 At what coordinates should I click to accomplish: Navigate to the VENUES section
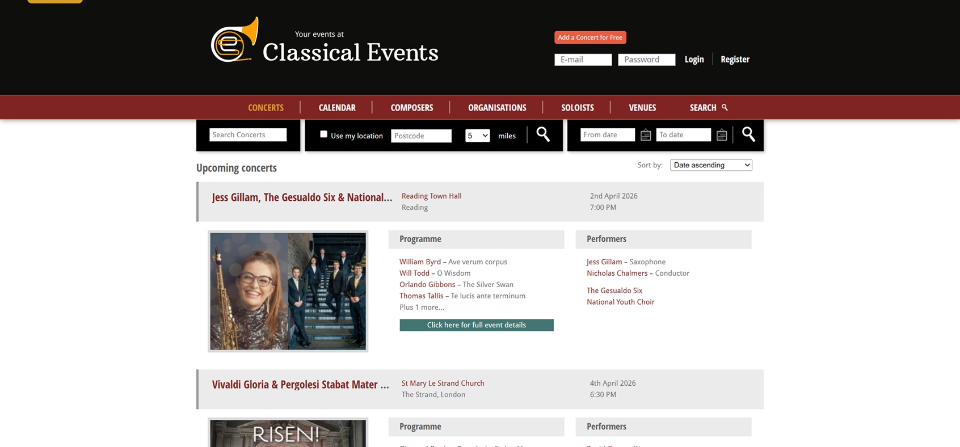click(x=642, y=107)
